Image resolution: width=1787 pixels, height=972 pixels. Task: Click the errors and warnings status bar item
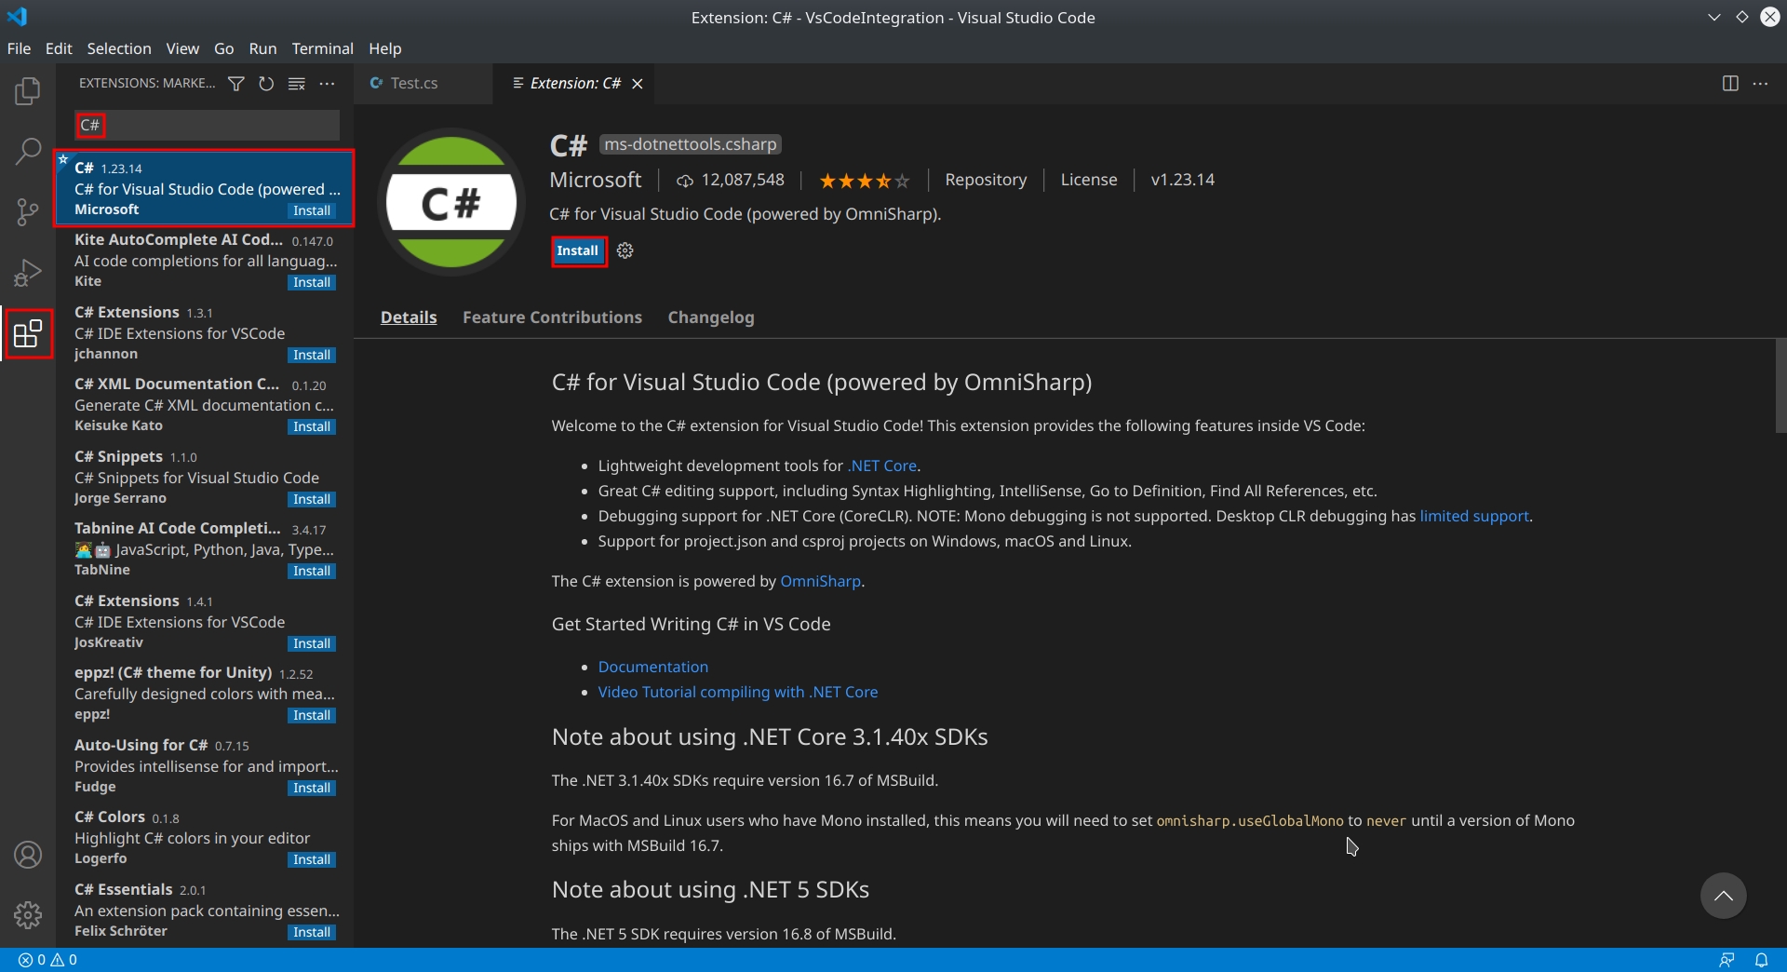47,960
